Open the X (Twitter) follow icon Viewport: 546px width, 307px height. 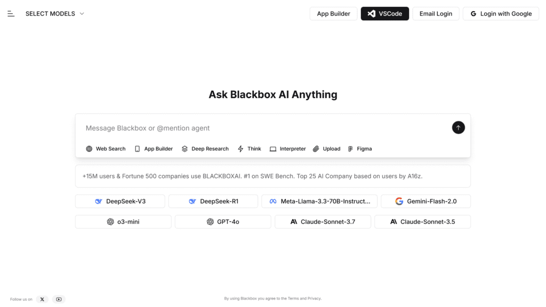(x=42, y=300)
